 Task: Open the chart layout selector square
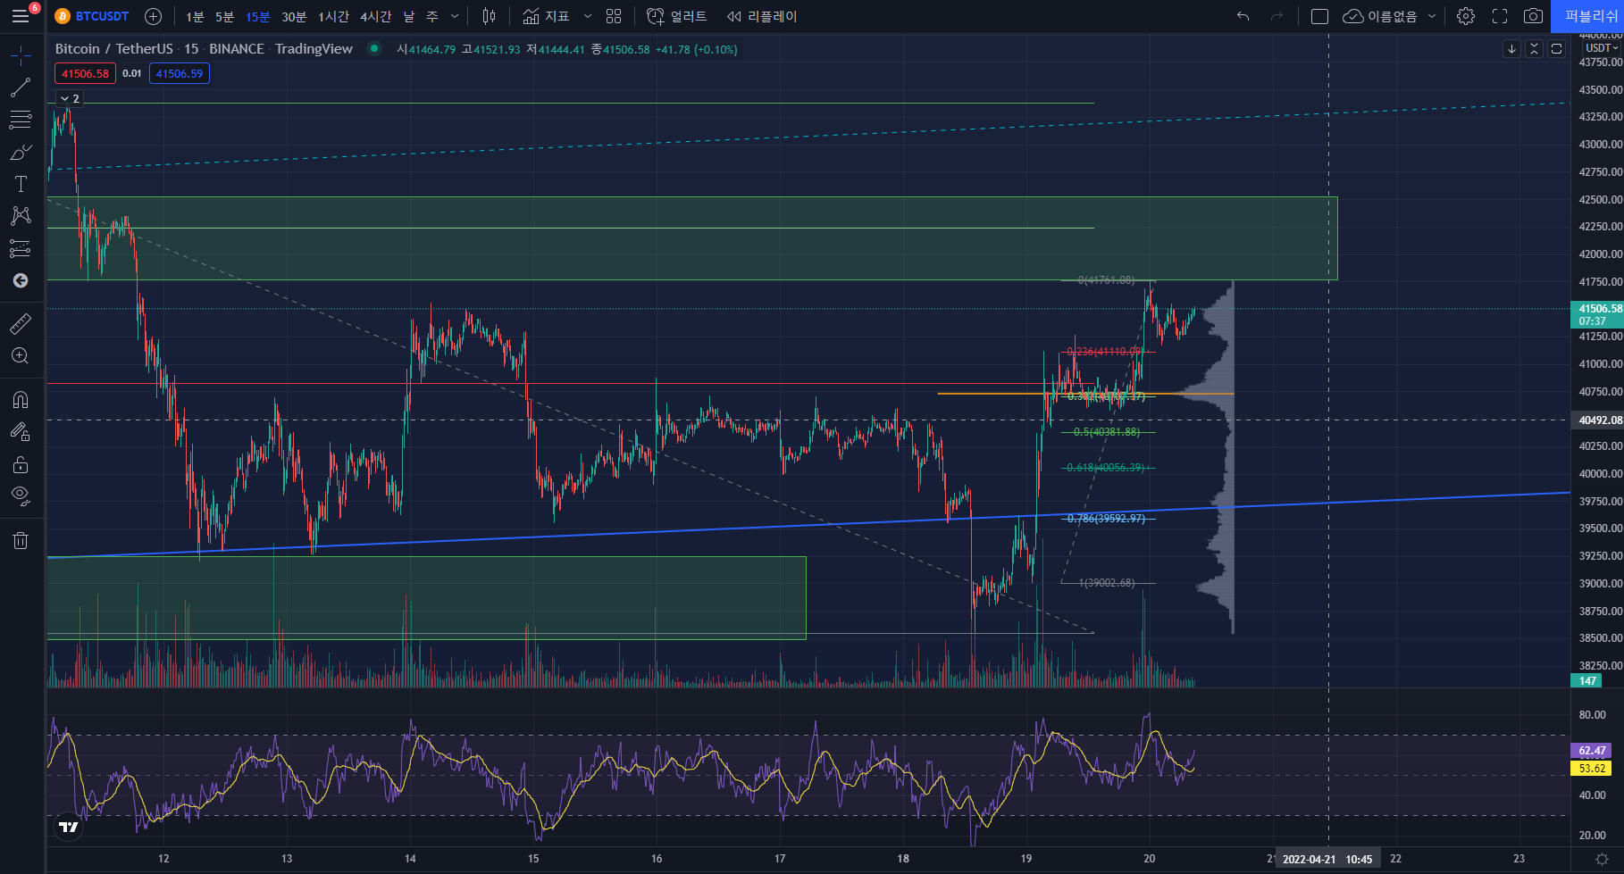pyautogui.click(x=1319, y=16)
